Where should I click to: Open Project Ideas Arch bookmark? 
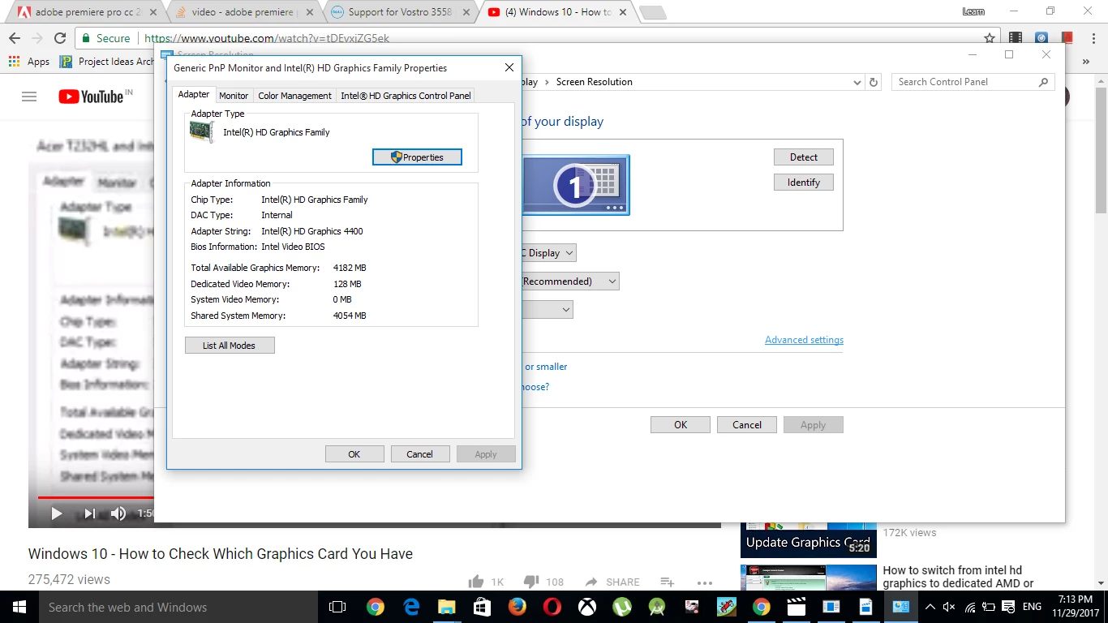(x=107, y=62)
